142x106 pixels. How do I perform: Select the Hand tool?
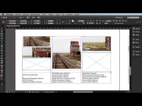(2, 71)
